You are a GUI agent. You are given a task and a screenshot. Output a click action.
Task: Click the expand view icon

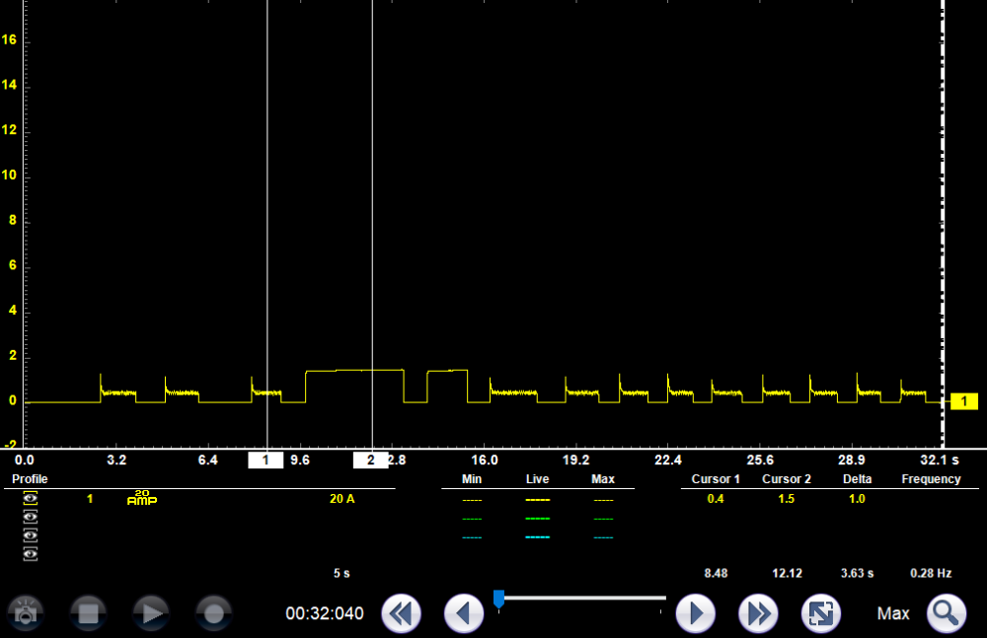(820, 613)
